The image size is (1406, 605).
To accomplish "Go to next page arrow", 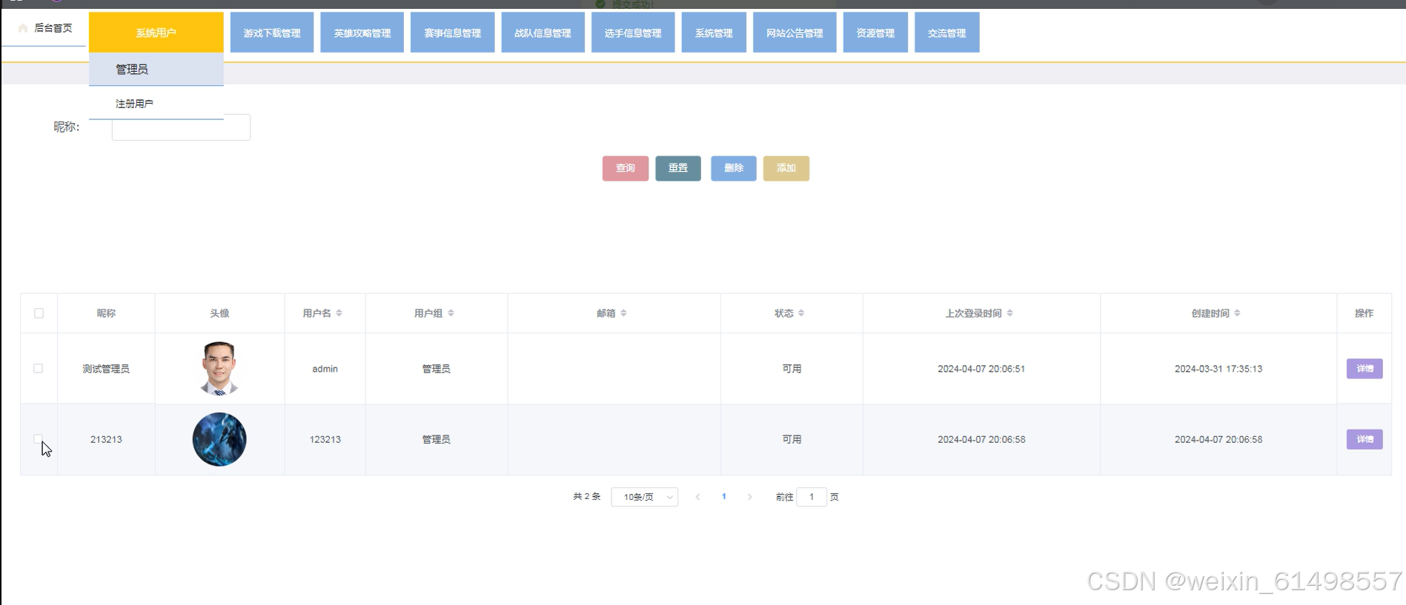I will [749, 497].
